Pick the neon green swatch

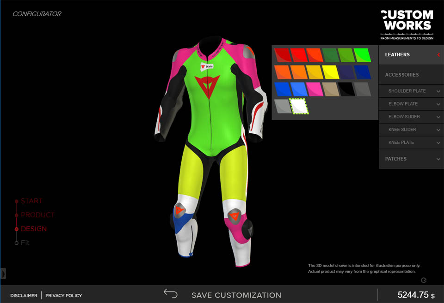click(x=362, y=55)
